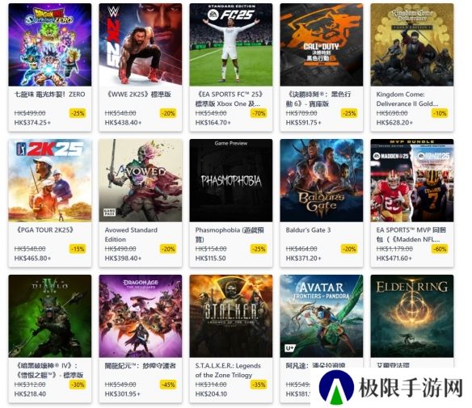Viewport: 472px width, 408px height.
Task: Select the Dragon Age Veilguard cover art
Action: pyautogui.click(x=141, y=316)
